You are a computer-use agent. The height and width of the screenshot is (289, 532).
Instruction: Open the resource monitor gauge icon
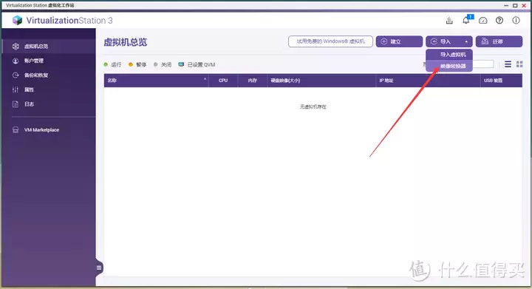tap(482, 21)
